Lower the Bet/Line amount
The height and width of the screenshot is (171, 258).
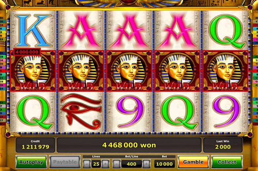point(117,164)
